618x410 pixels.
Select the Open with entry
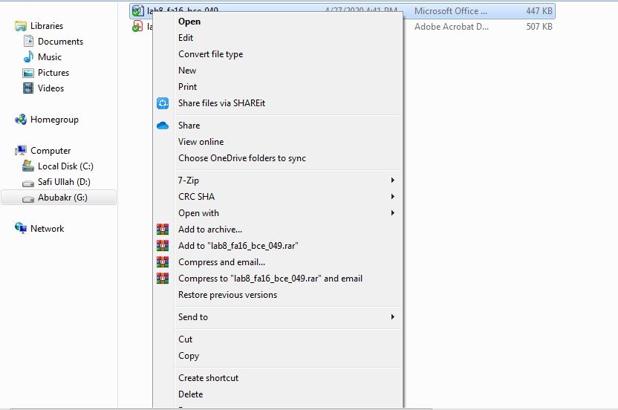pos(198,213)
